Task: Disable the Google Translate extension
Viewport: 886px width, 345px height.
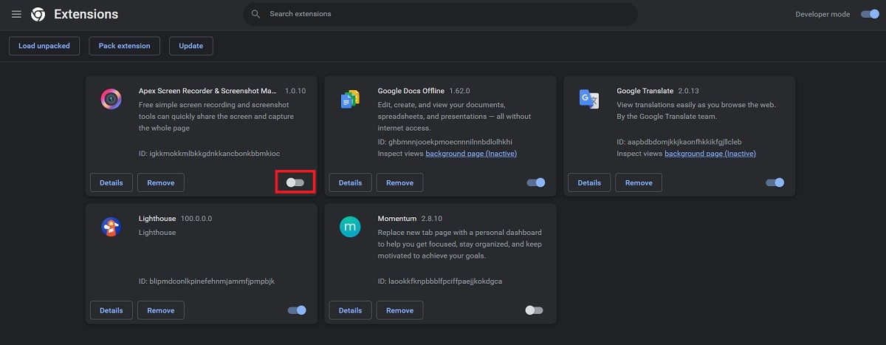Action: pyautogui.click(x=775, y=182)
